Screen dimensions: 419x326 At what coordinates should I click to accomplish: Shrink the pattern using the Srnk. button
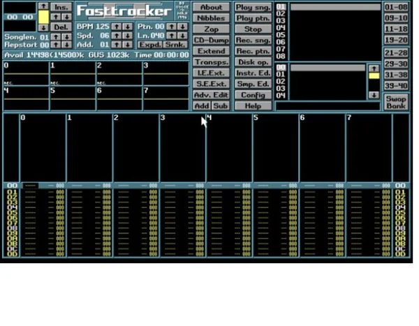point(175,45)
